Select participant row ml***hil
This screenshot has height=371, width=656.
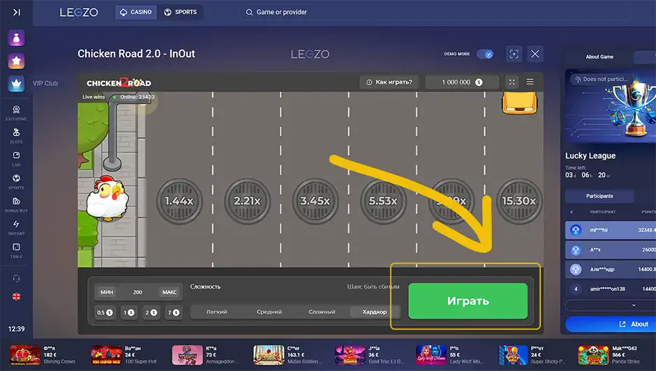tap(611, 230)
